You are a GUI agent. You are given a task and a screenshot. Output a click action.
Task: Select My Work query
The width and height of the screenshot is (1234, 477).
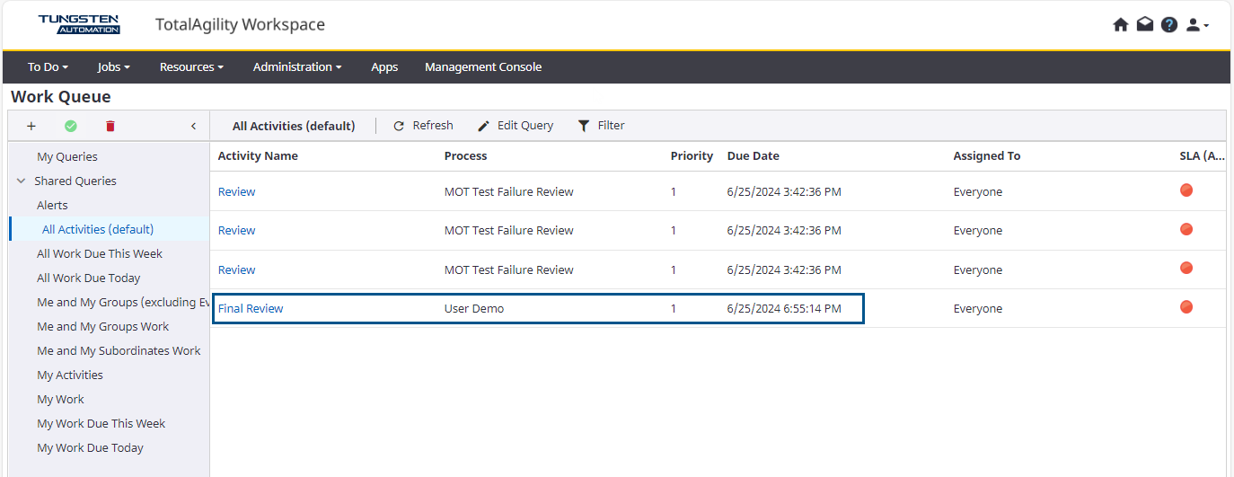coord(60,399)
